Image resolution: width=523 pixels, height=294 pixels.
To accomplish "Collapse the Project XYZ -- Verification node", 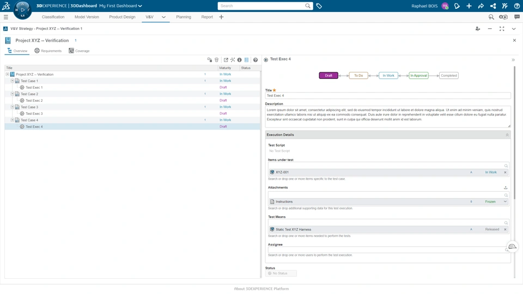I will pos(7,75).
